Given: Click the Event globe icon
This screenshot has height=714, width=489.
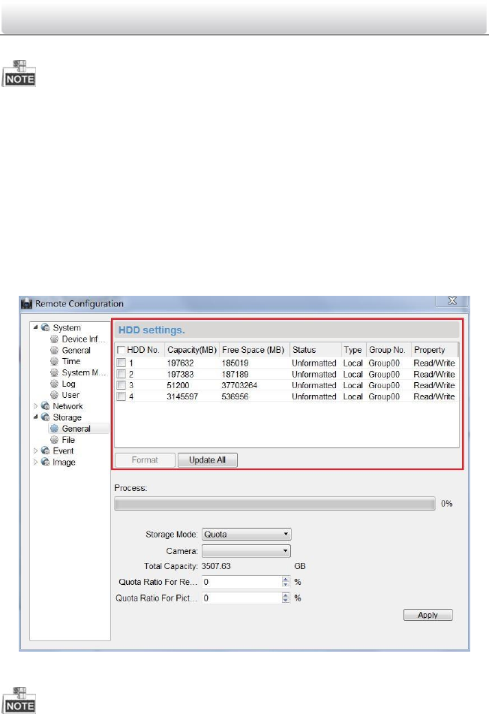Looking at the screenshot, I should coord(46,451).
